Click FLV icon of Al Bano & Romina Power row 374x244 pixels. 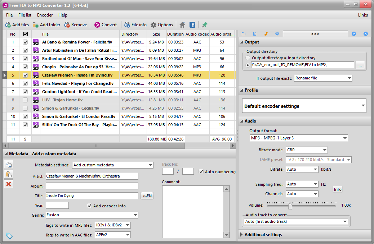click(36, 42)
